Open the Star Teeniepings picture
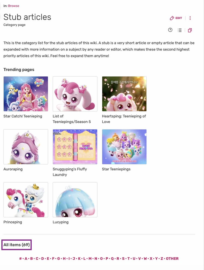 click(x=124, y=147)
